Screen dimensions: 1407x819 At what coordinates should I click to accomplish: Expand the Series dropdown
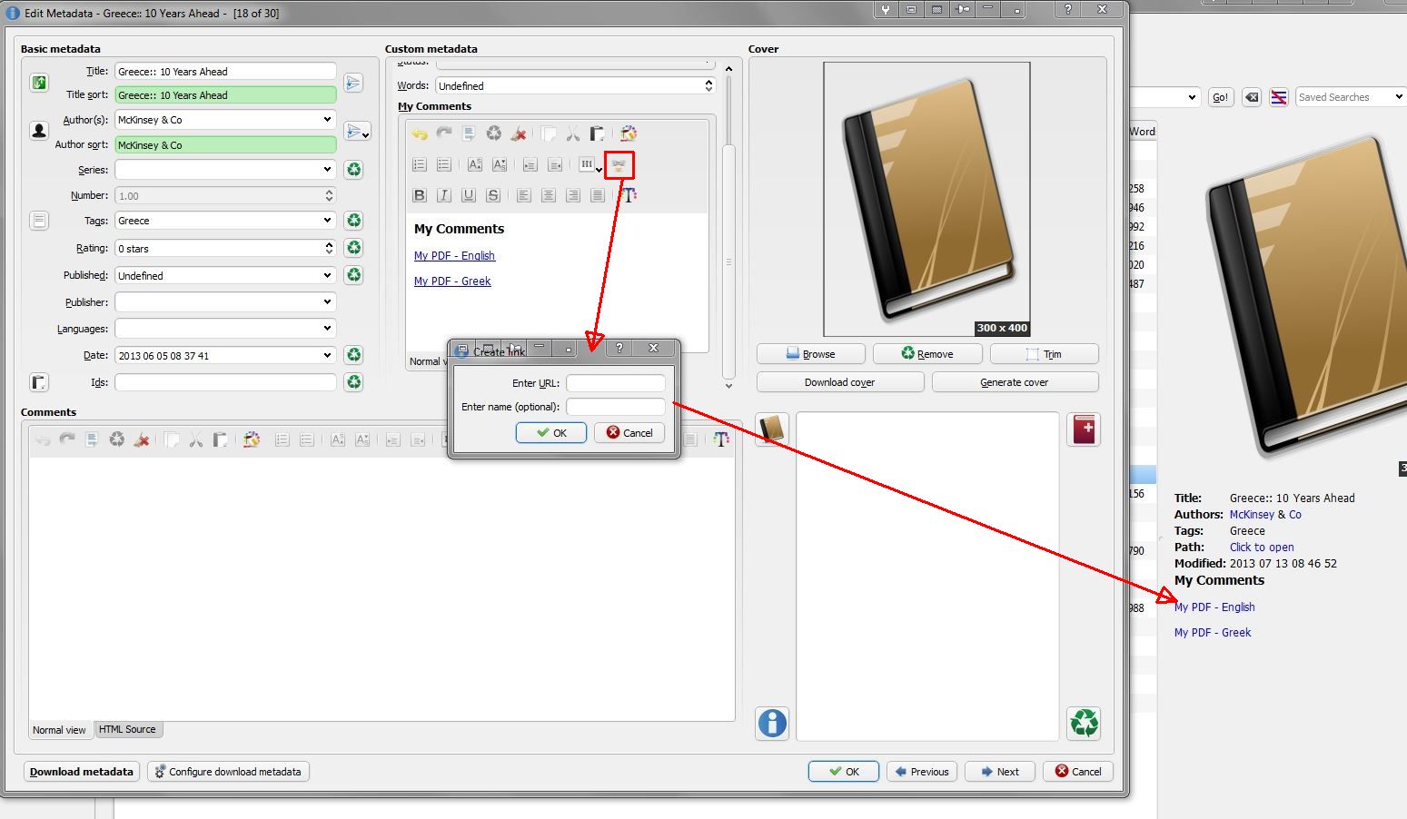click(x=327, y=170)
